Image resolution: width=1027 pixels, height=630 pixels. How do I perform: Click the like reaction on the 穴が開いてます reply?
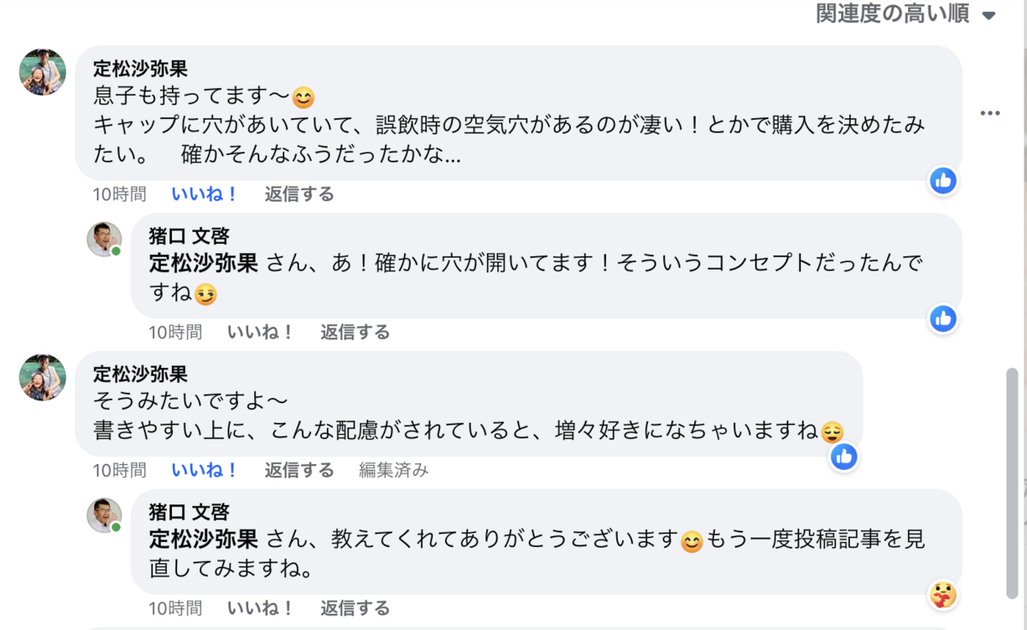pos(943,318)
